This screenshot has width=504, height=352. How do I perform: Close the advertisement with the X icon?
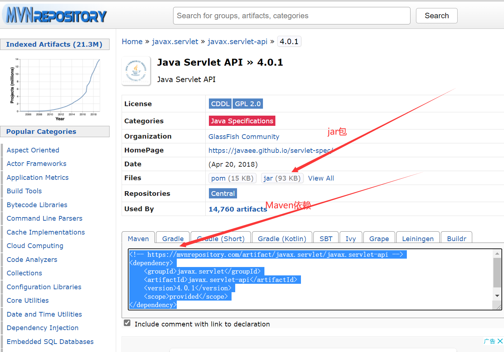tap(500, 341)
